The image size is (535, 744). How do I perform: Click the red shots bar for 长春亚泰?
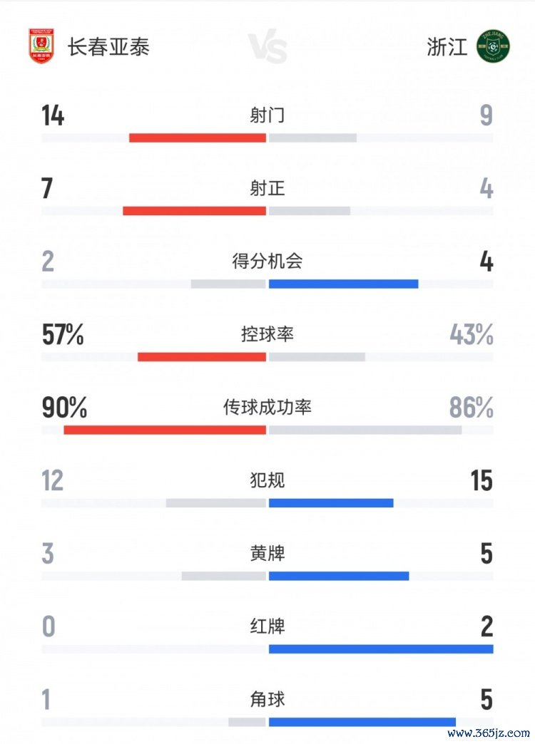click(198, 138)
